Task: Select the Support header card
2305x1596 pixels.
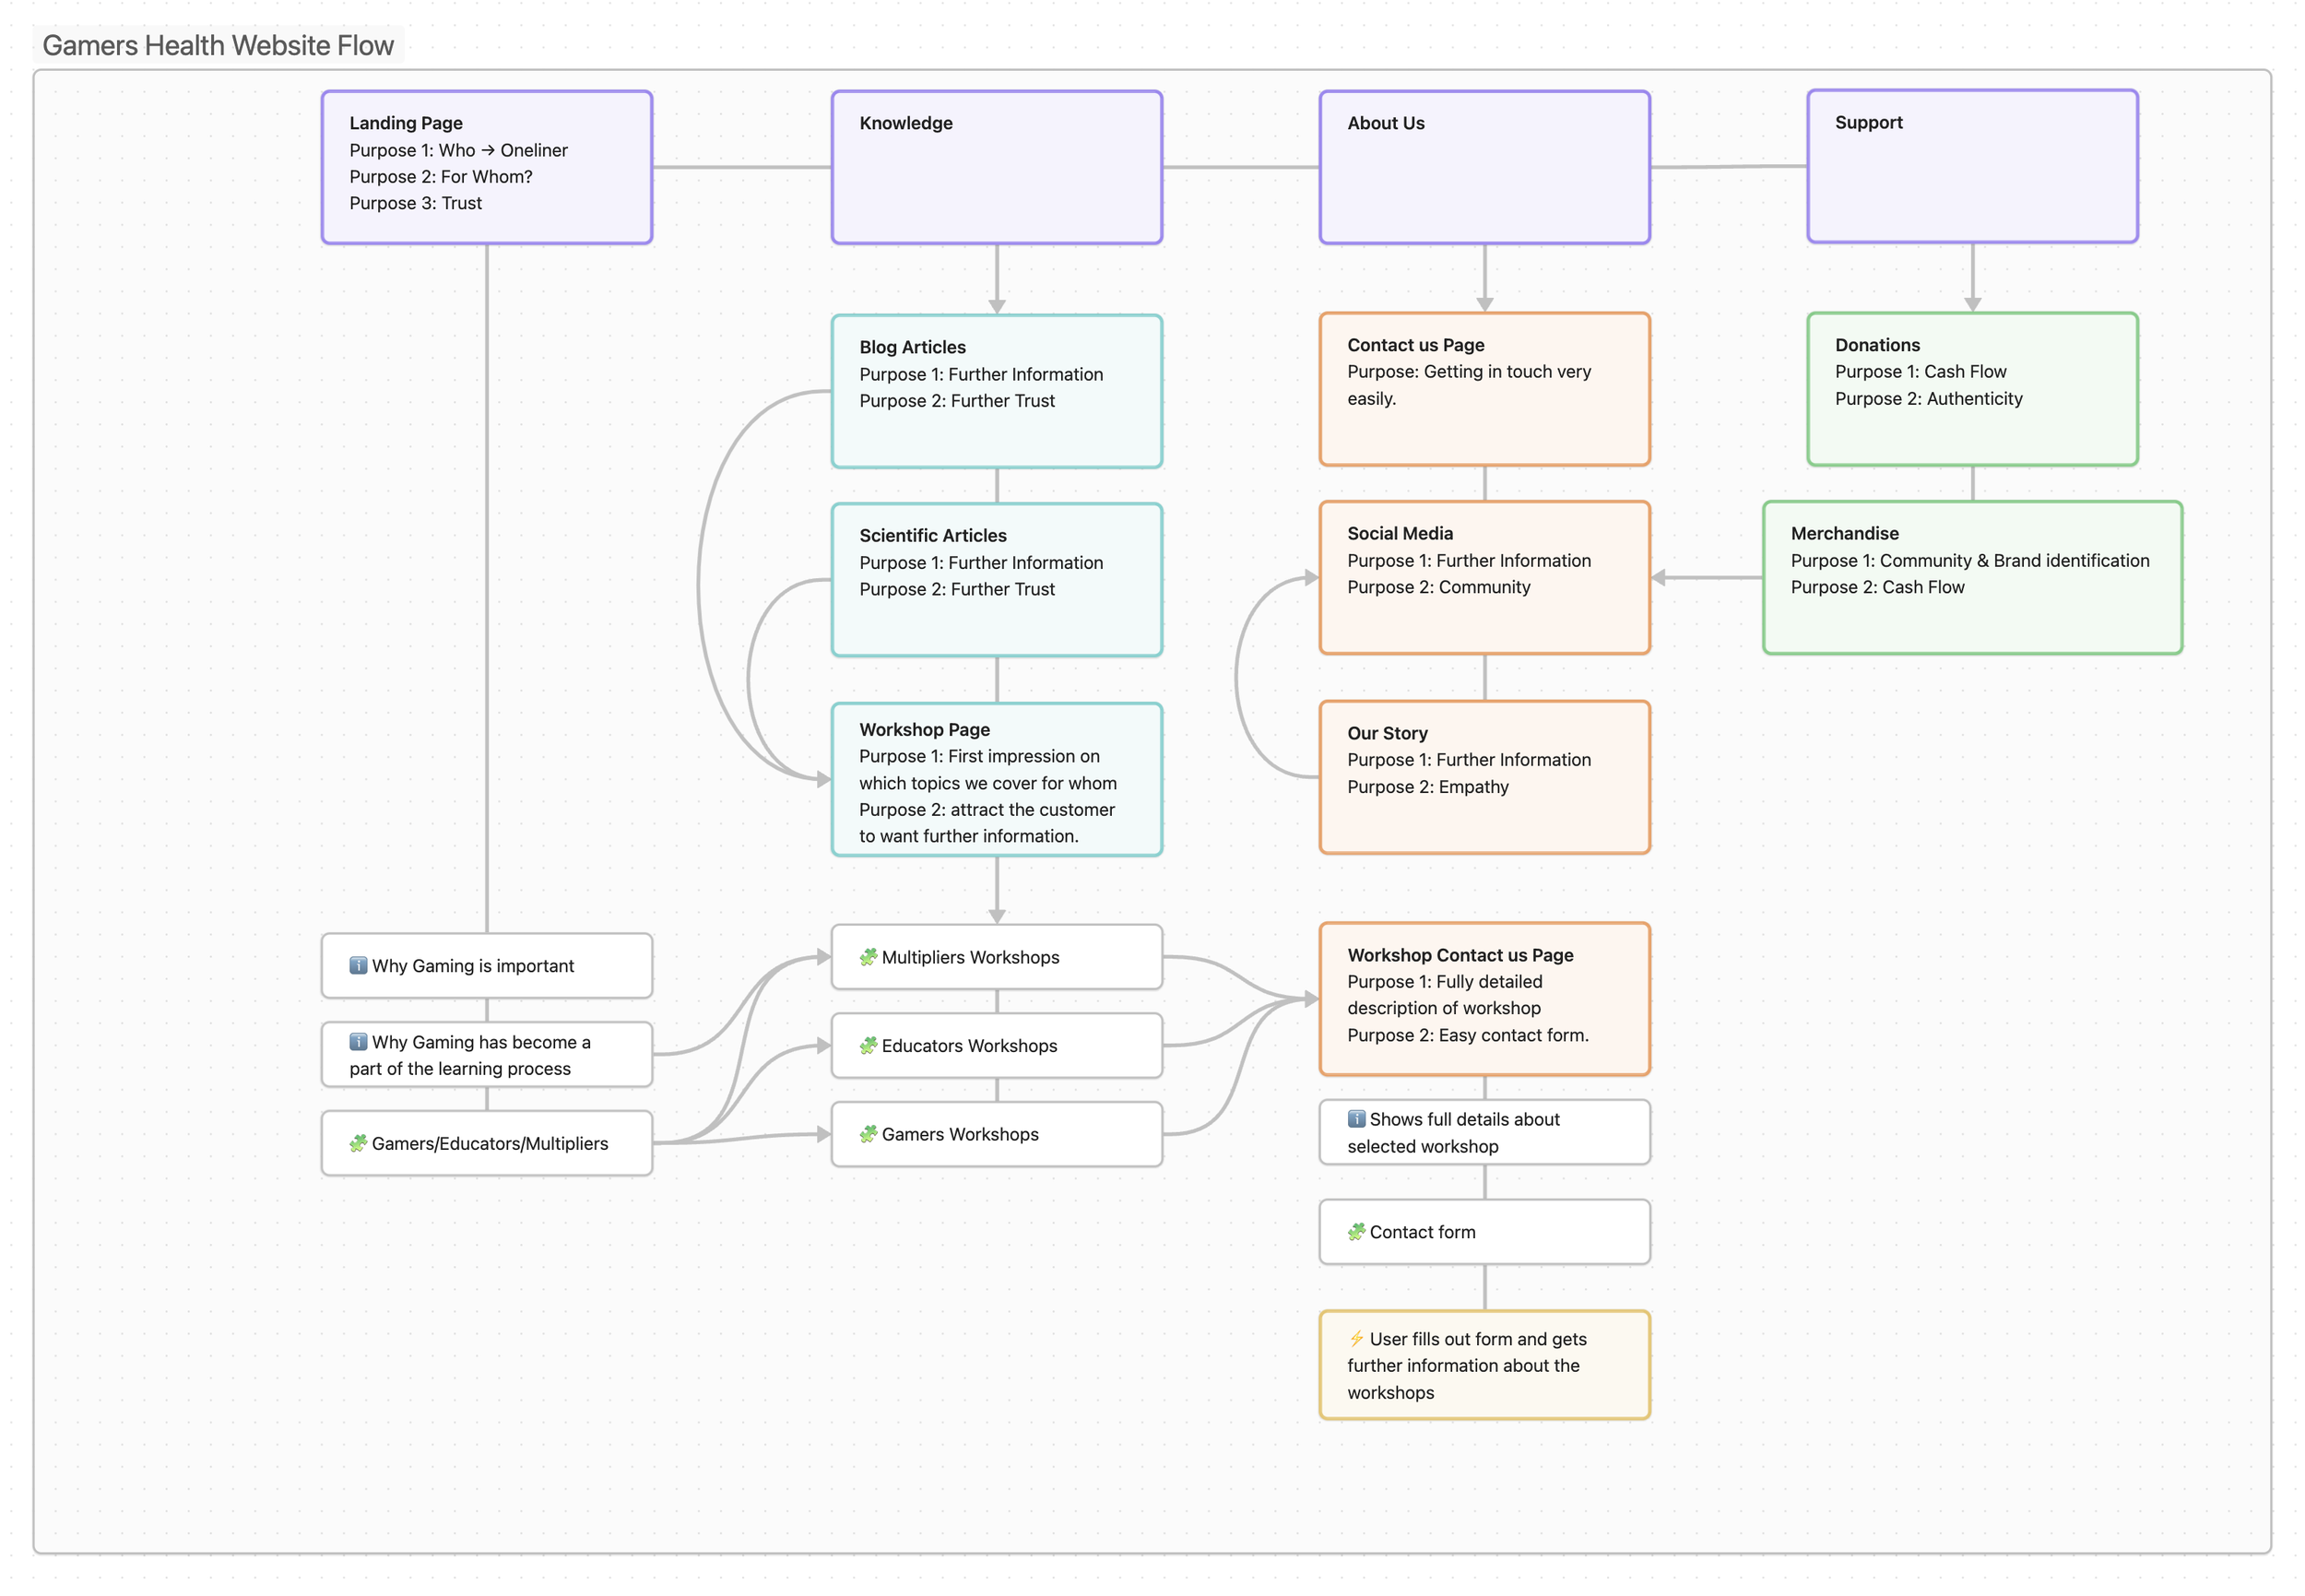Action: pos(1972,167)
